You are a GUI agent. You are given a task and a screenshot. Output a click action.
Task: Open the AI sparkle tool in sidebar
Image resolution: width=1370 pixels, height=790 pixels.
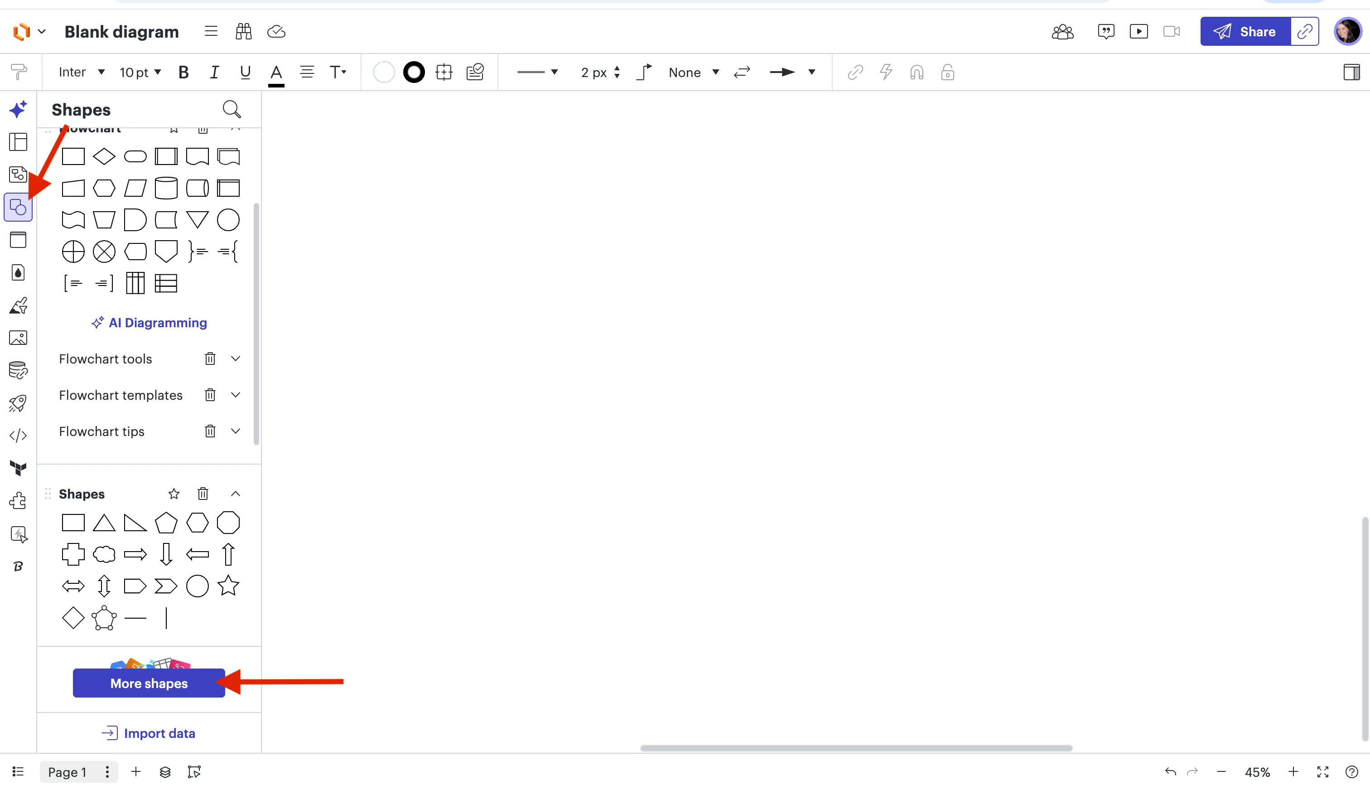18,109
